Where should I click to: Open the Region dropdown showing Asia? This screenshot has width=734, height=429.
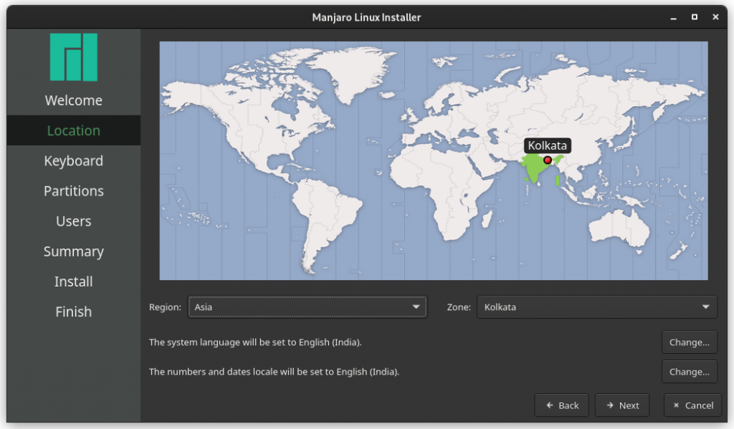(x=307, y=307)
